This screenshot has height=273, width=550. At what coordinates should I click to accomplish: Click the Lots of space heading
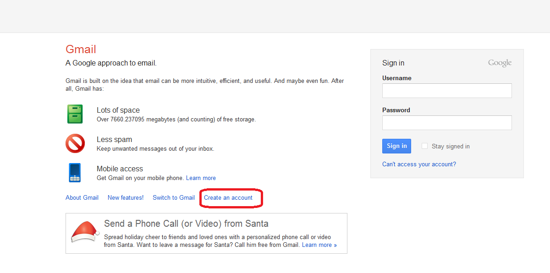pos(118,110)
